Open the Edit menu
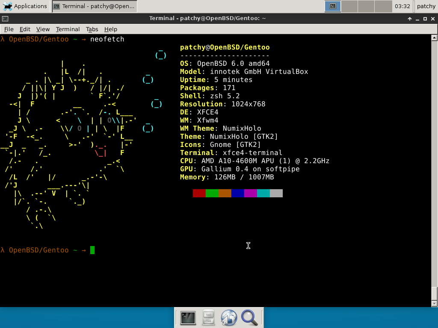This screenshot has width=438, height=328. coord(25,29)
